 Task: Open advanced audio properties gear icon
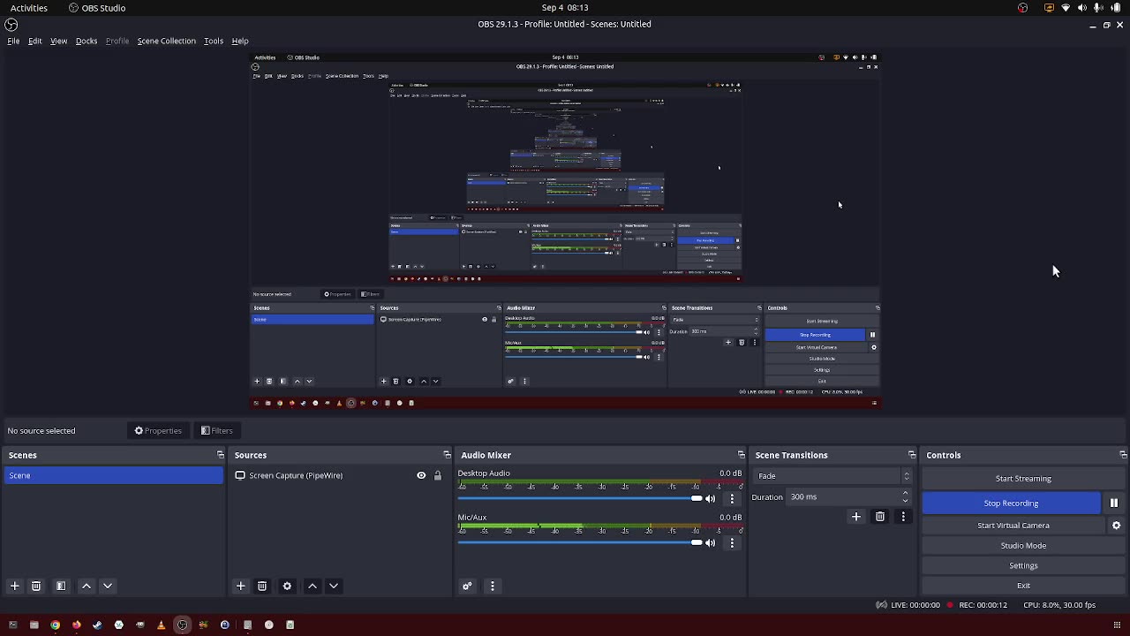(467, 586)
